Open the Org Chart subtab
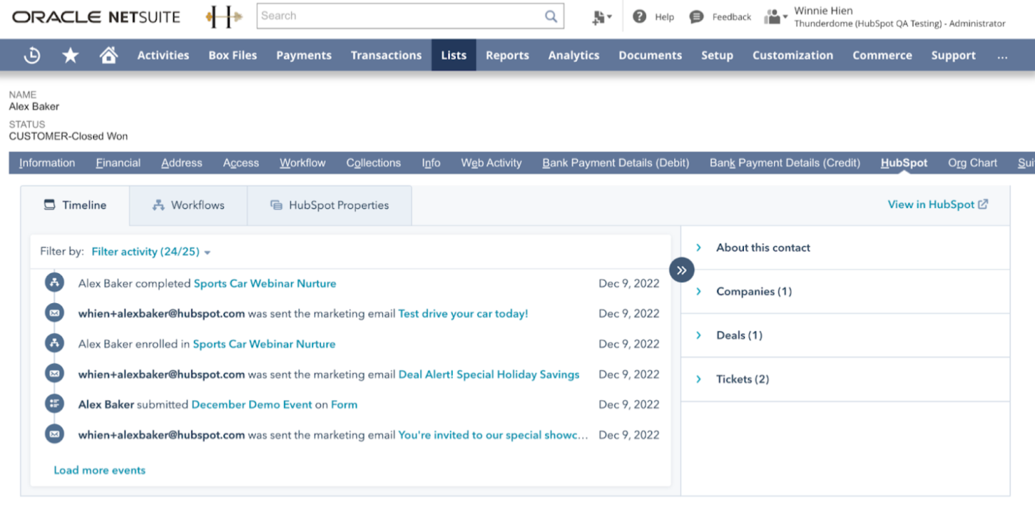1035x517 pixels. (x=972, y=163)
